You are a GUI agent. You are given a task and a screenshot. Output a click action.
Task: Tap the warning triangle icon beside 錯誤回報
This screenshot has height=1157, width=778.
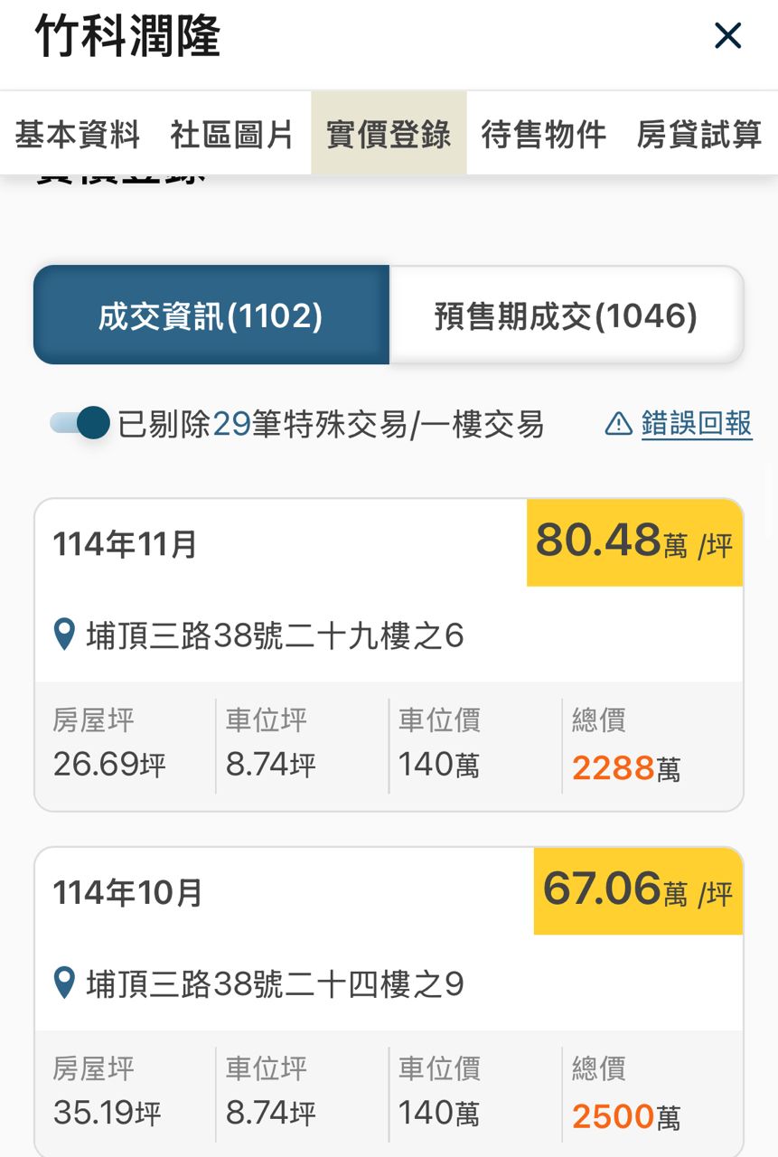618,423
